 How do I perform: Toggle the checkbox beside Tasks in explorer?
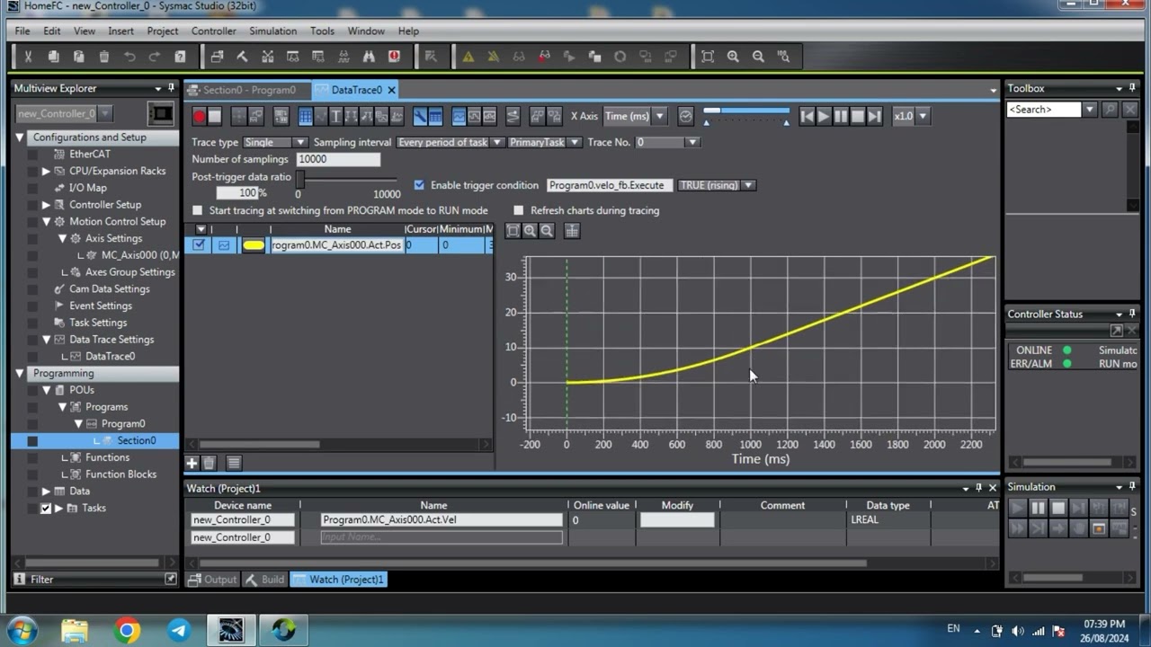46,508
